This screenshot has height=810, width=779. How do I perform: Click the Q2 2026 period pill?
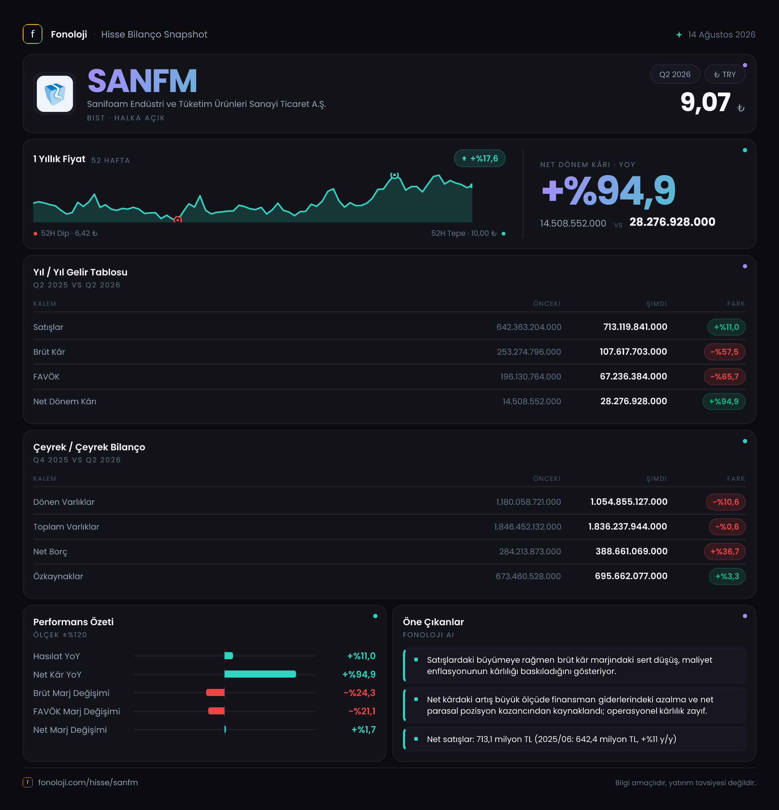(x=675, y=74)
